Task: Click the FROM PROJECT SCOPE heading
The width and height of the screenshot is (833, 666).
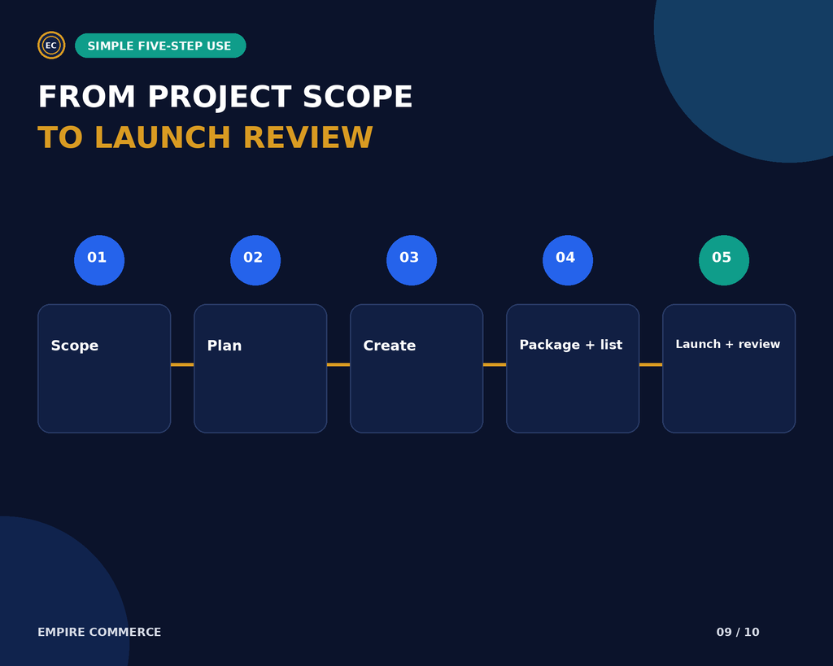Action: point(225,98)
